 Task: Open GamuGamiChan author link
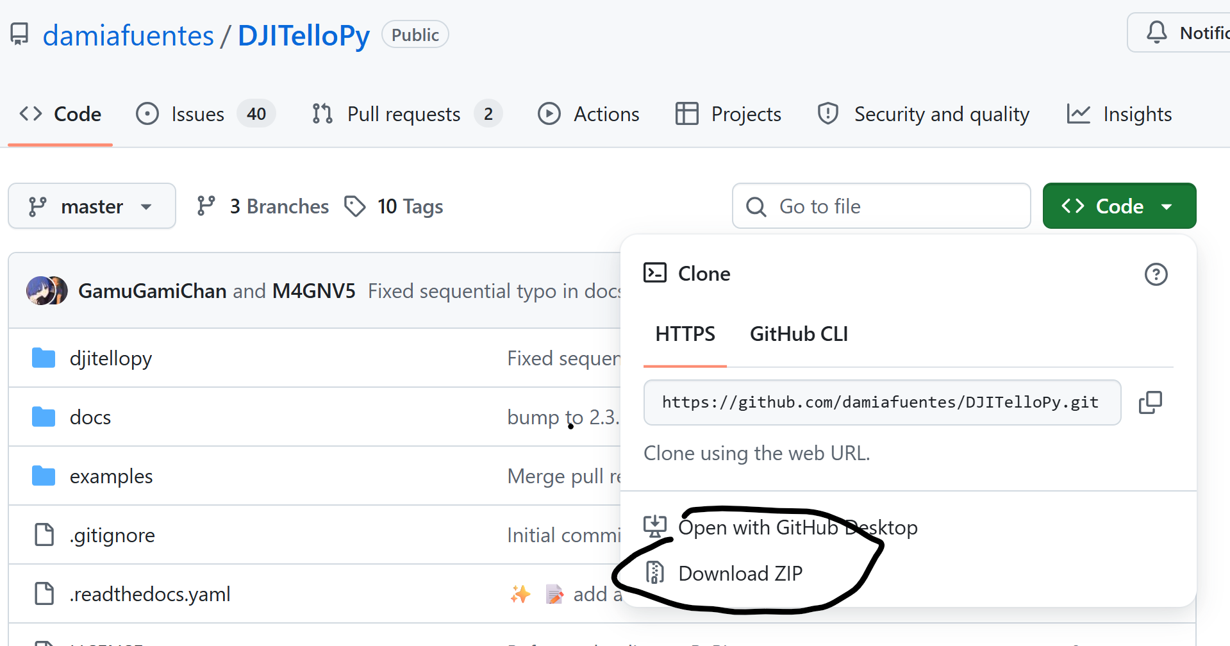[152, 291]
